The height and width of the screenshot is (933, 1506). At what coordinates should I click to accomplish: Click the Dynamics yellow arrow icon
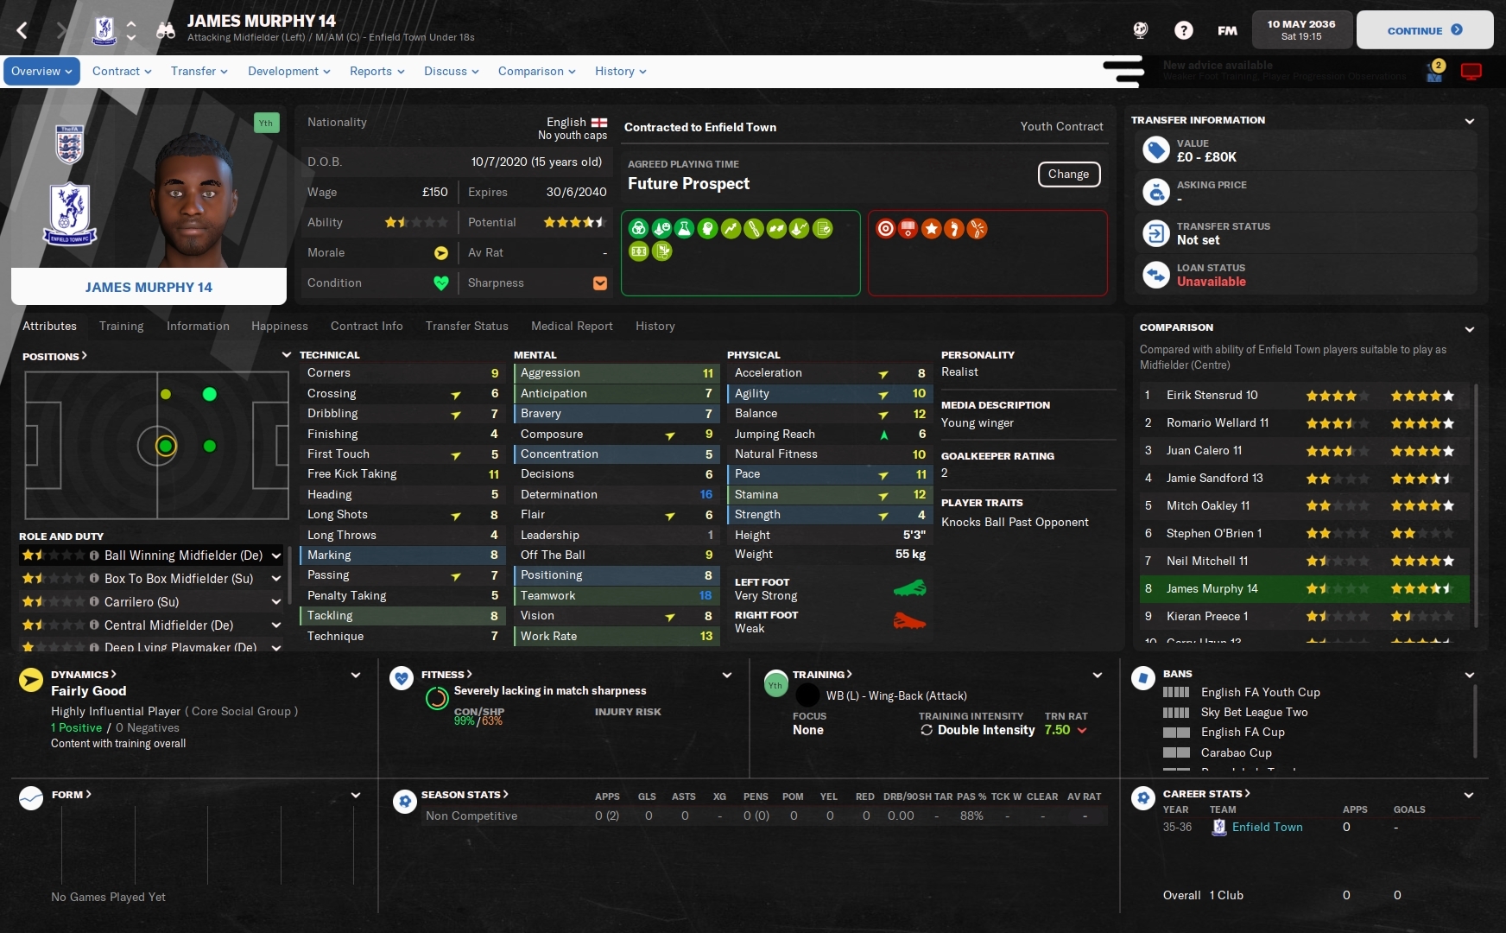[31, 681]
